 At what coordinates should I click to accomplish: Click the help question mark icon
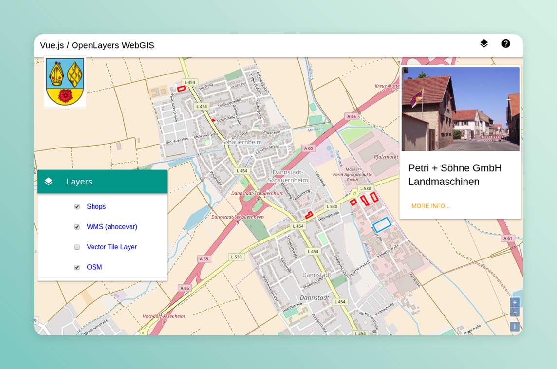(x=506, y=44)
